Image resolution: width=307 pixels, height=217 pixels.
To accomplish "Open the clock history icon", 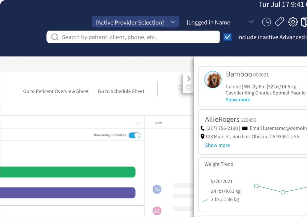I will (266, 22).
